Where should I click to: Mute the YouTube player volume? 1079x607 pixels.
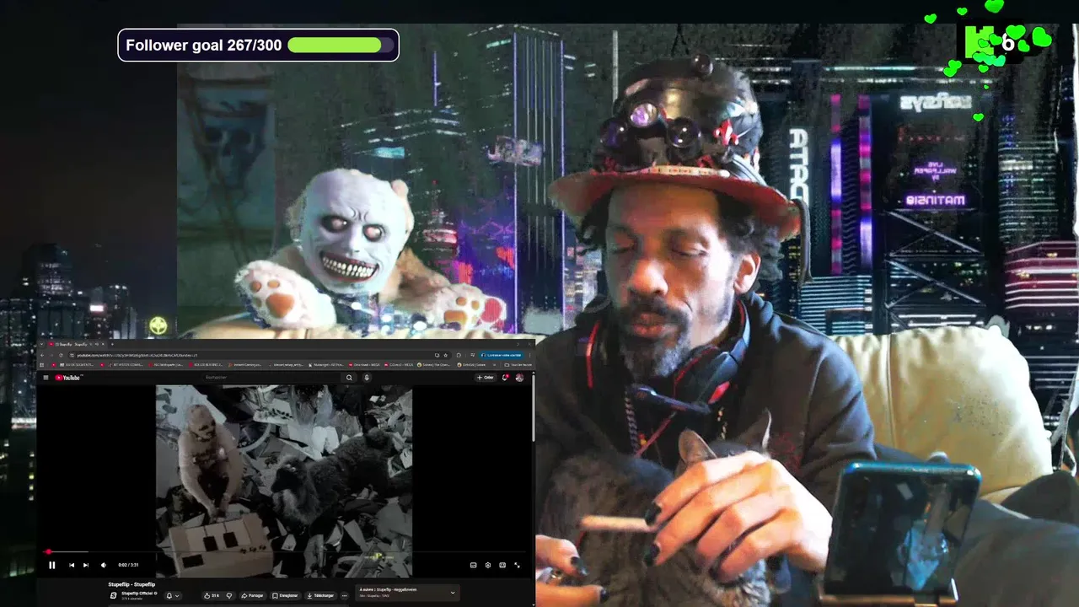click(x=104, y=565)
